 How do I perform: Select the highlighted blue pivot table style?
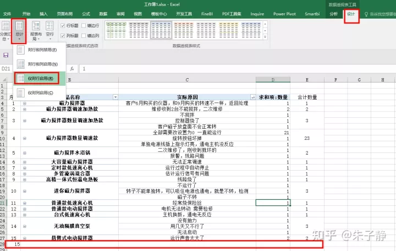[x=161, y=30]
